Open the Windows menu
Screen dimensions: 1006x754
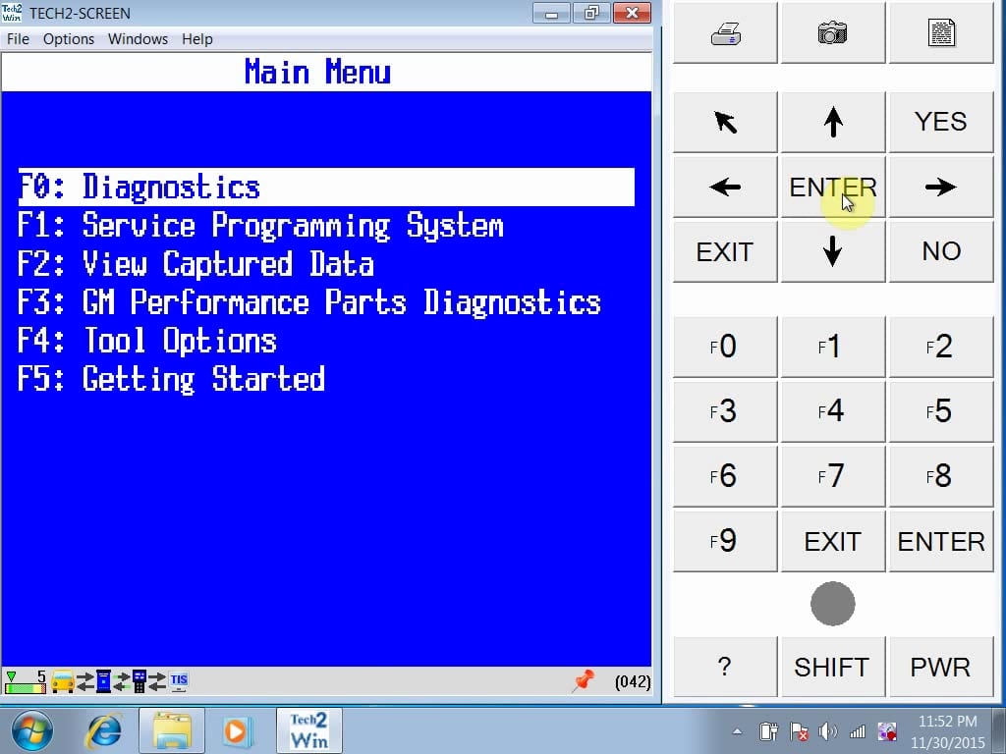[138, 39]
